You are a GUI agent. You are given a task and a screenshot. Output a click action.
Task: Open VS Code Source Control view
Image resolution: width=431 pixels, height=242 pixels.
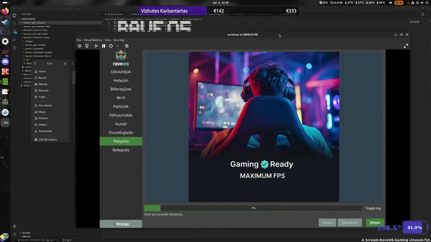[x=14, y=32]
